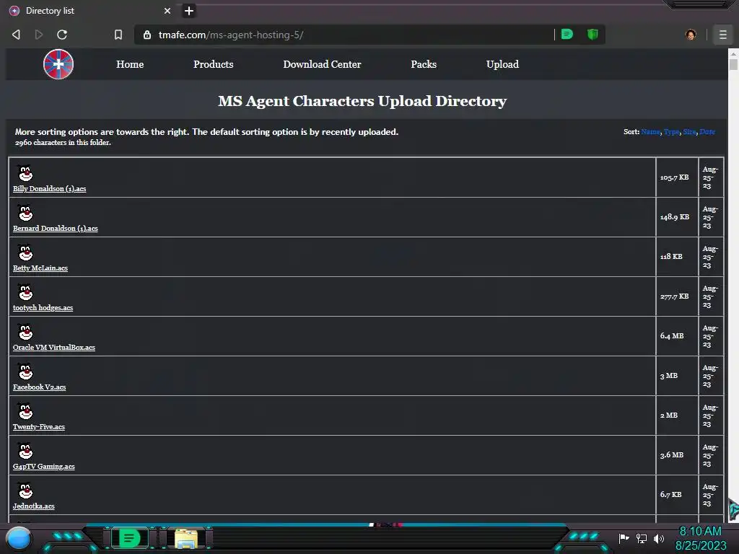Open the green shield icon in address bar
This screenshot has width=739, height=554.
tap(592, 35)
